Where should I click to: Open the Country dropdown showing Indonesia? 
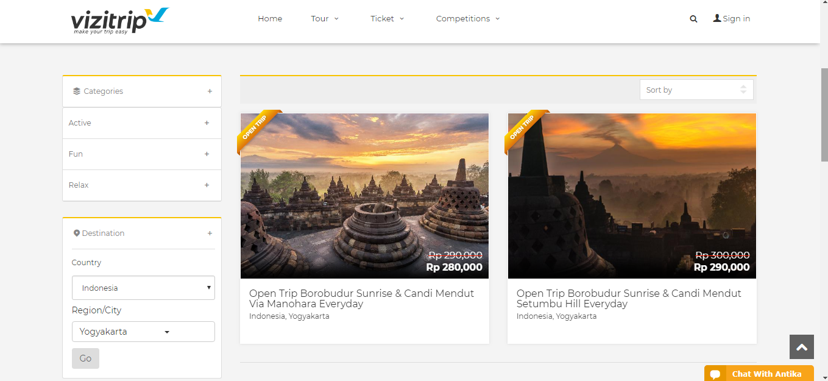pyautogui.click(x=143, y=288)
